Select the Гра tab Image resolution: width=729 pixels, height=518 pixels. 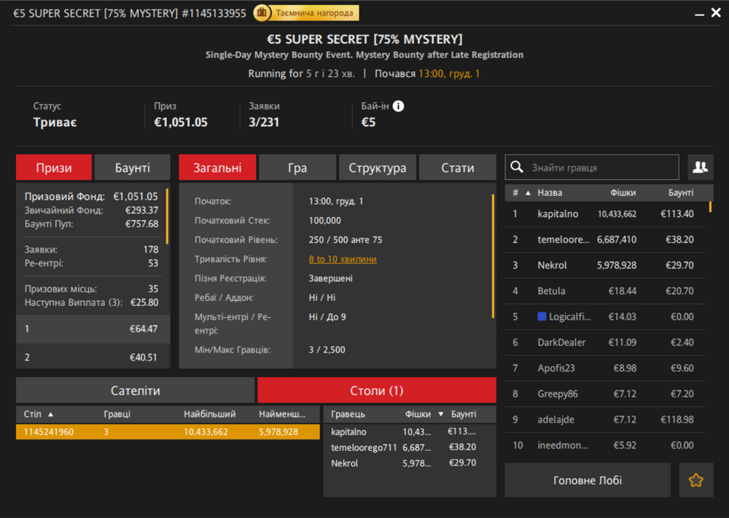tap(297, 168)
